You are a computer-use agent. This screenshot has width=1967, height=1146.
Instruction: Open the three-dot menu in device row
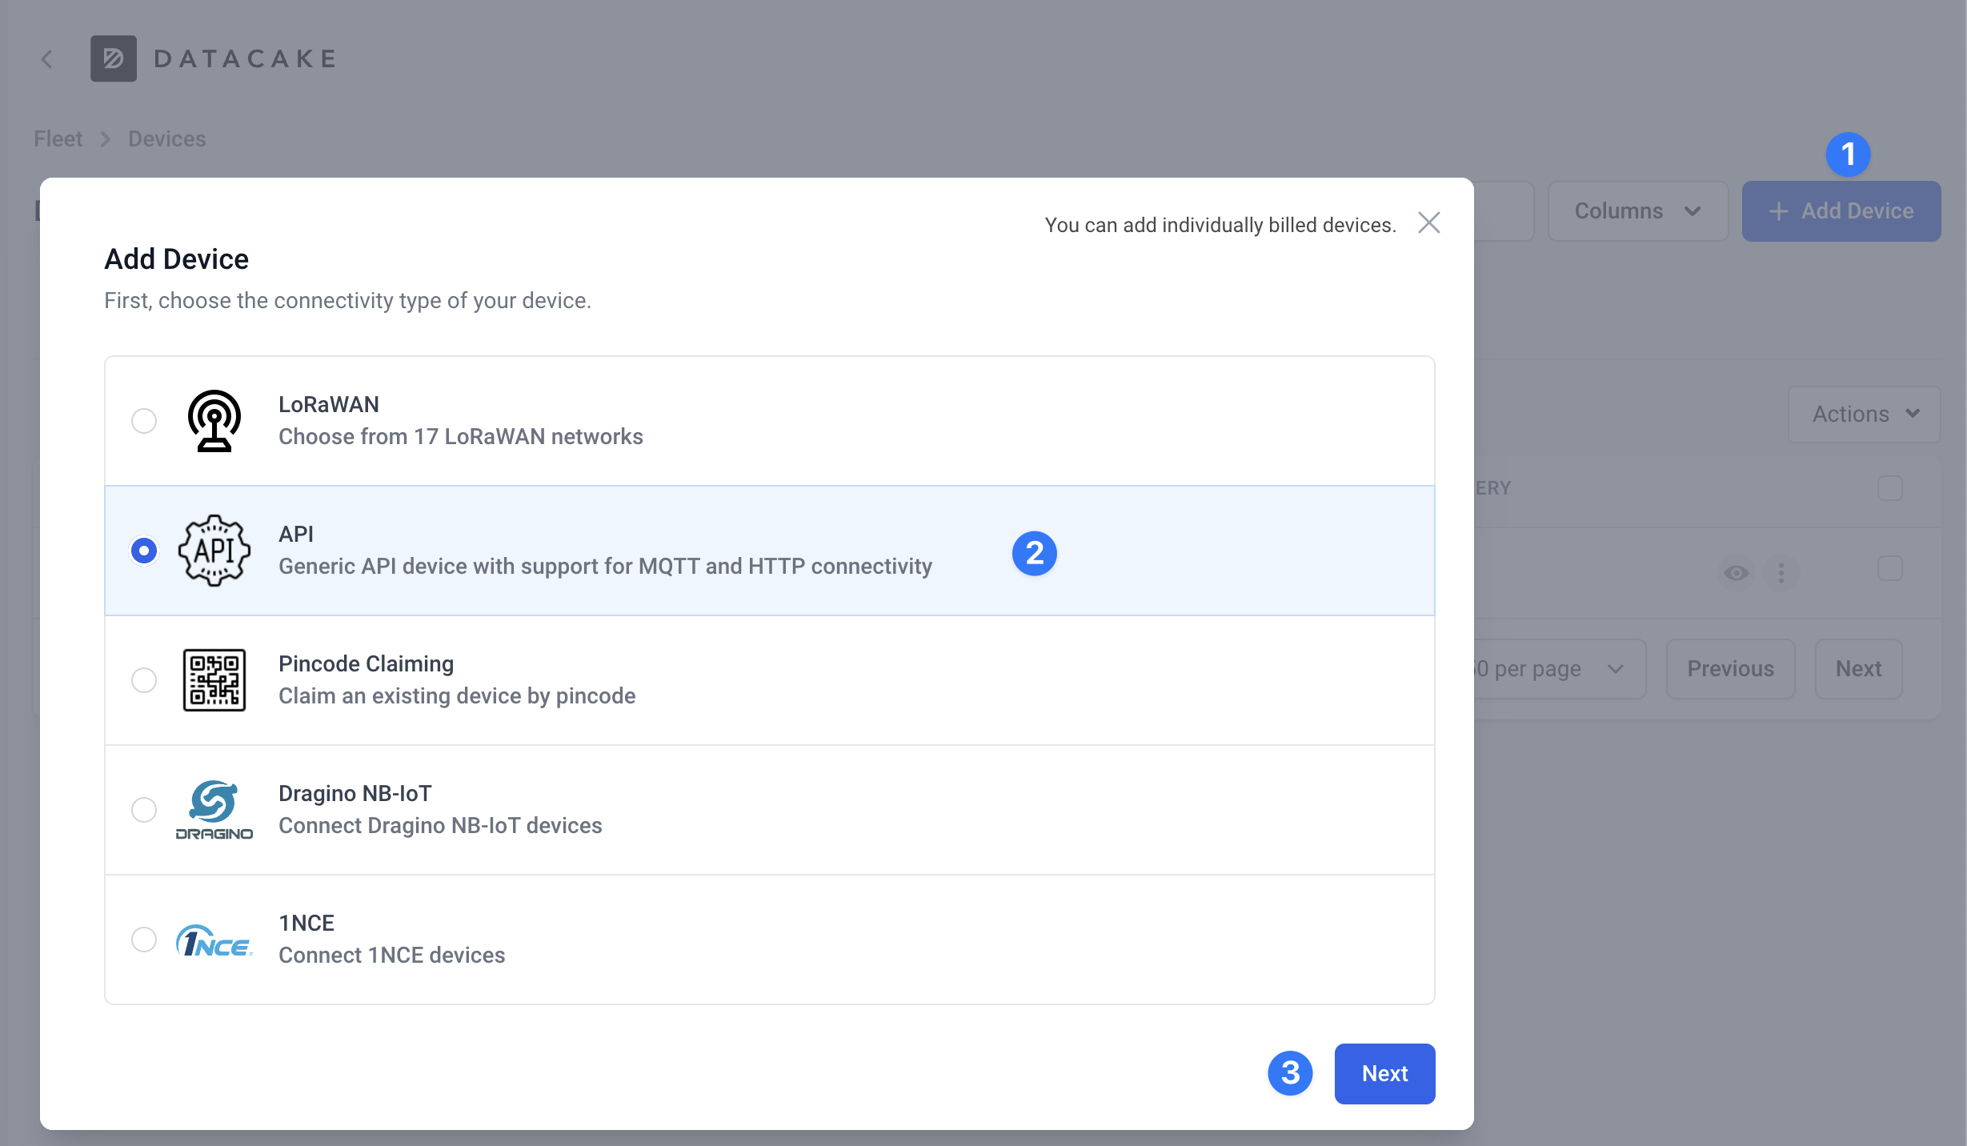click(1781, 573)
